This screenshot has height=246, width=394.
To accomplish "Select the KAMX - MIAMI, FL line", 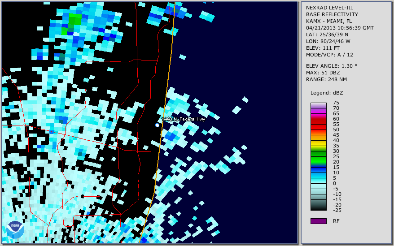I will (x=328, y=22).
